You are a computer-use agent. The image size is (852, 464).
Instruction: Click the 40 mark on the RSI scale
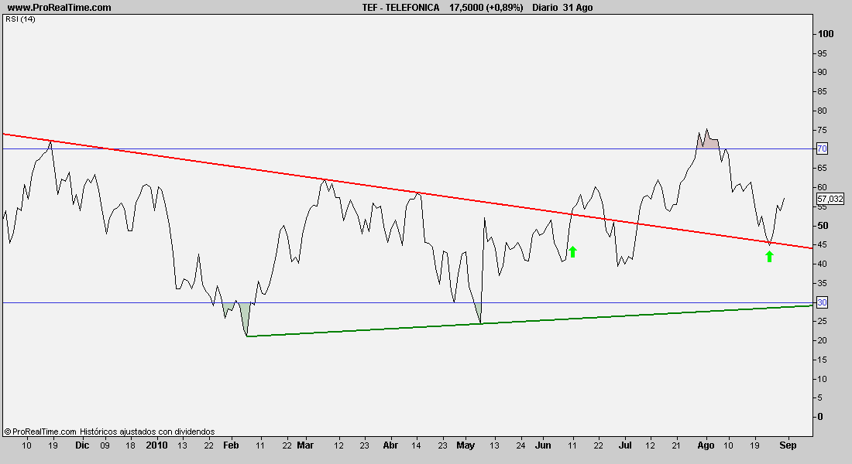click(x=822, y=264)
